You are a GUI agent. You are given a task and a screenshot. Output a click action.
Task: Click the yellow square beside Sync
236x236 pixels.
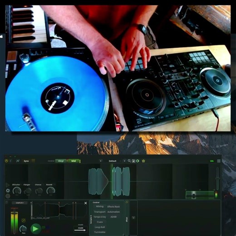(x=33, y=161)
